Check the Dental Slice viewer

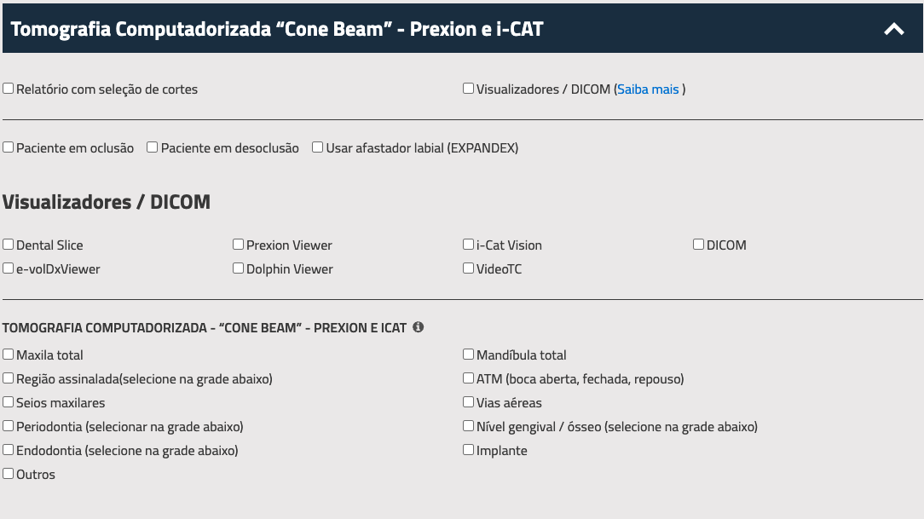click(x=9, y=245)
